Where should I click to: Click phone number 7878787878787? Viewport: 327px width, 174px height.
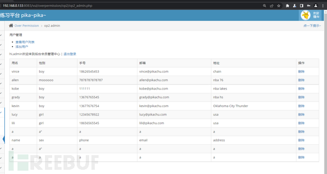pos(91,80)
